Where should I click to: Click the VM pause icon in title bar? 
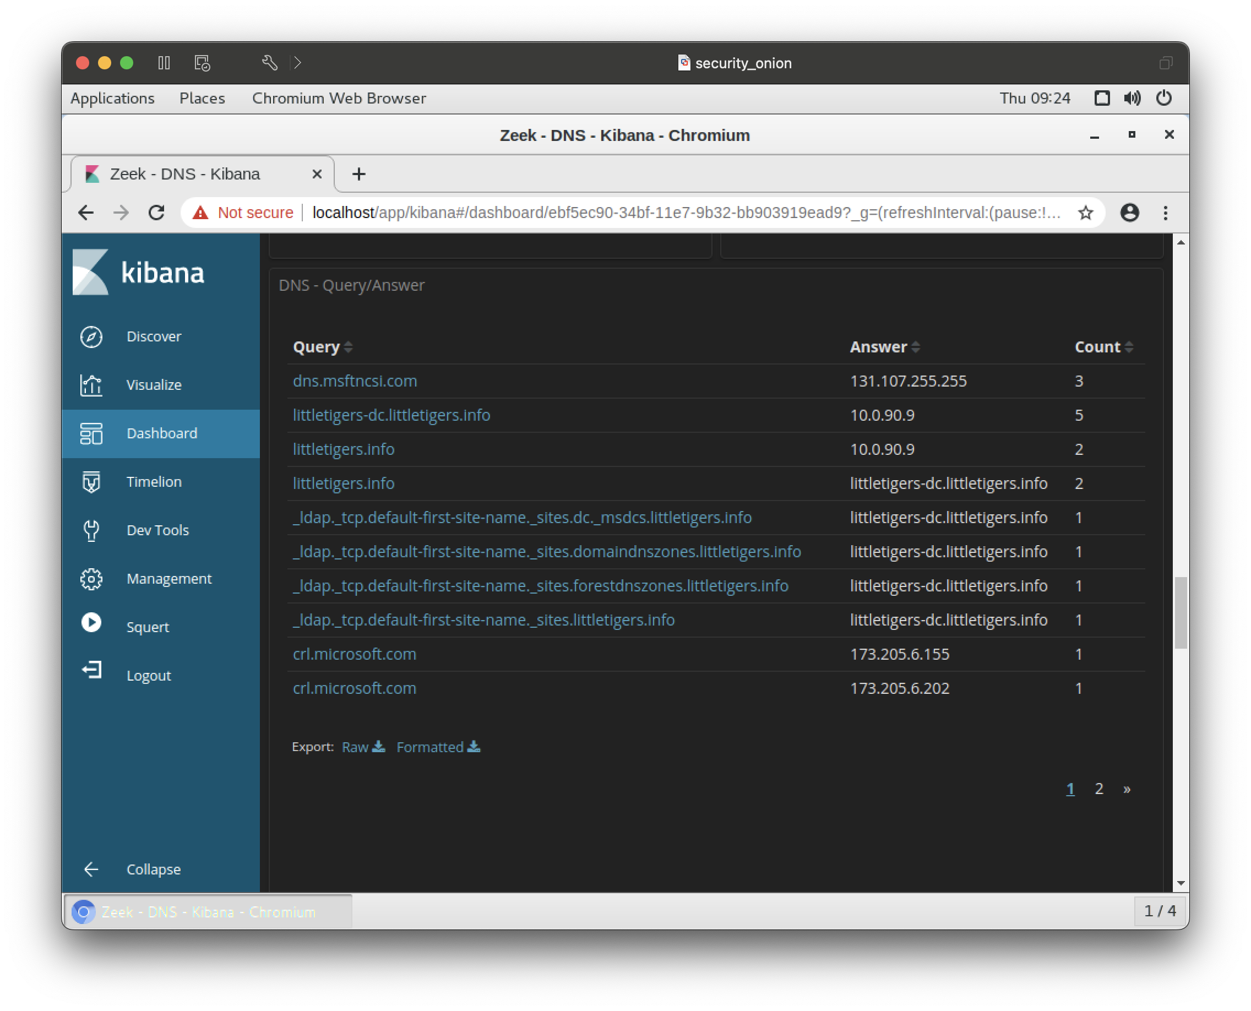[164, 62]
